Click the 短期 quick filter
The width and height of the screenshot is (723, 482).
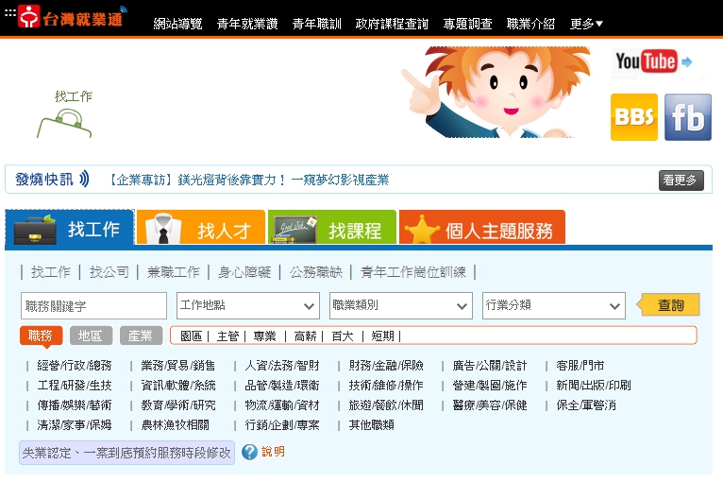[382, 336]
